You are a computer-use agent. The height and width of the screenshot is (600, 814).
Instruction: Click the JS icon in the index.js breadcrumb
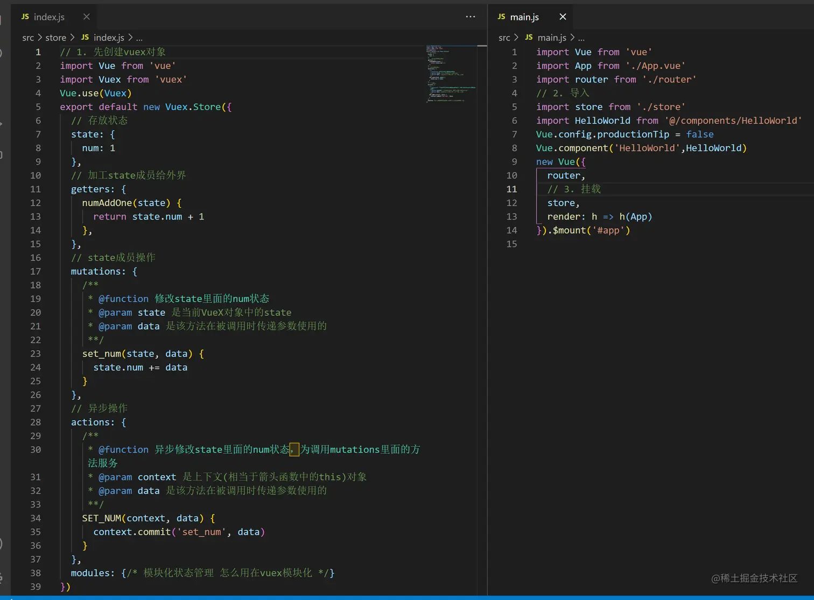[85, 37]
